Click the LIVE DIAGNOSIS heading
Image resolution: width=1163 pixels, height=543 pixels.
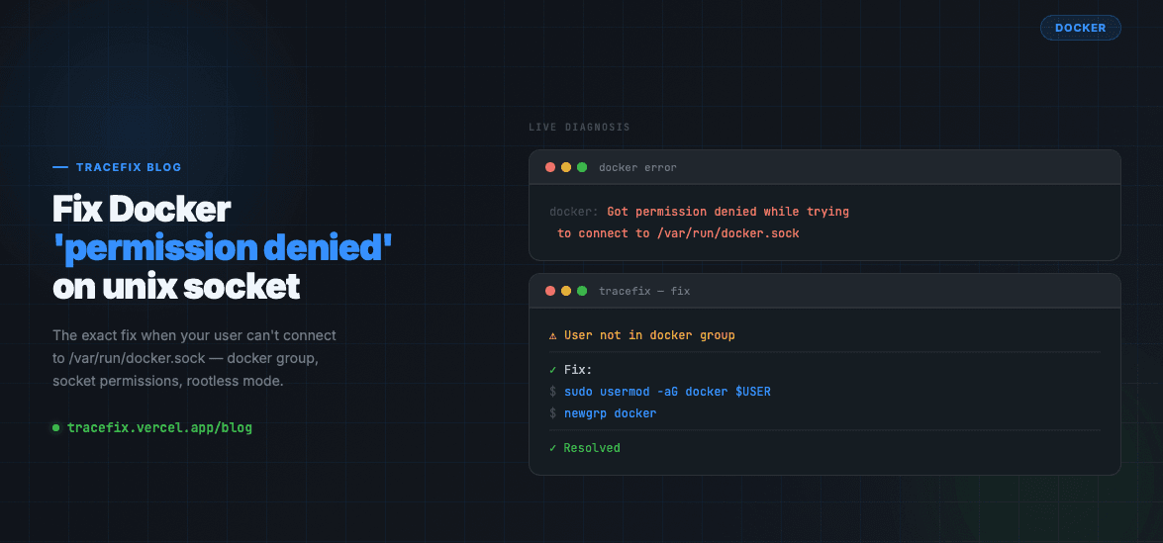[x=579, y=128]
